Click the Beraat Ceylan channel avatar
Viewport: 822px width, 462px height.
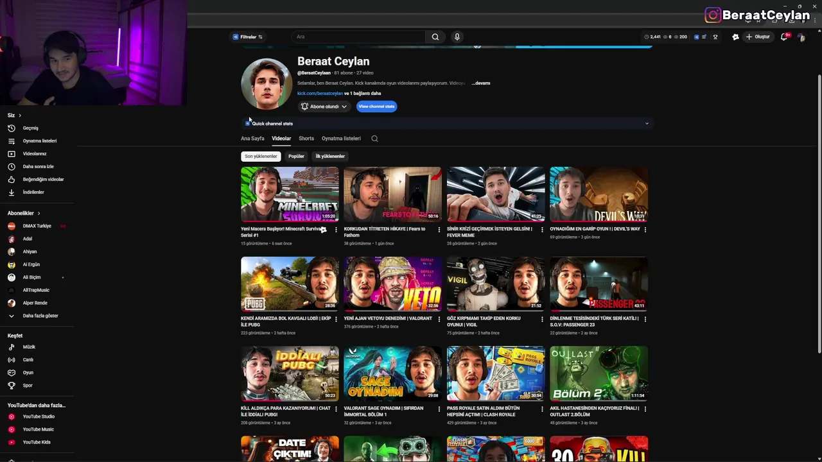point(267,84)
